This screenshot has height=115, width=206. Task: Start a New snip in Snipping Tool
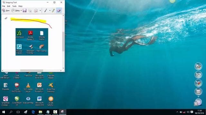[6, 11]
